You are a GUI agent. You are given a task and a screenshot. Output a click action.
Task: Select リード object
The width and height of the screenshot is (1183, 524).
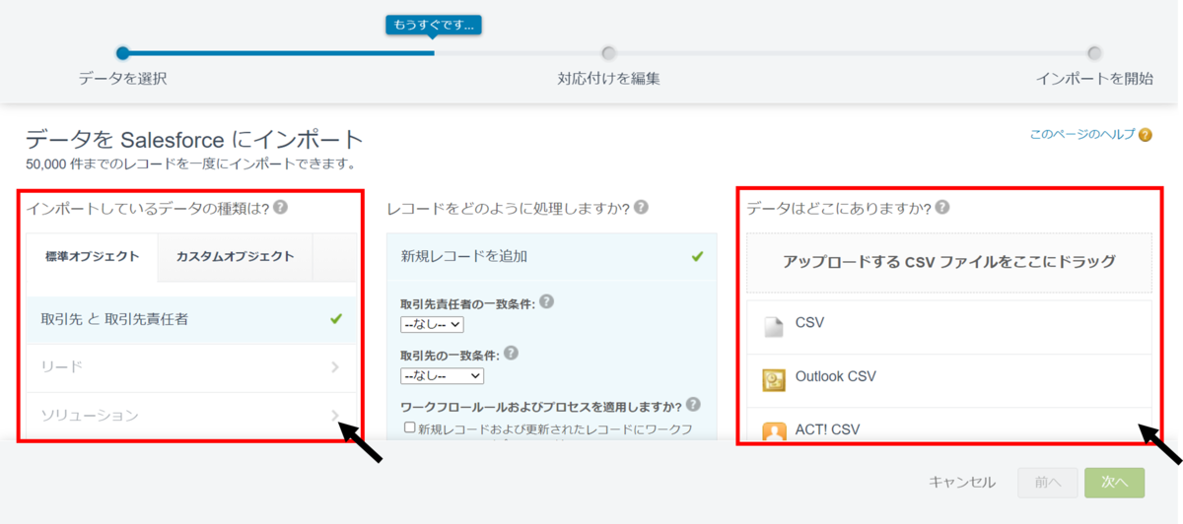coord(191,367)
